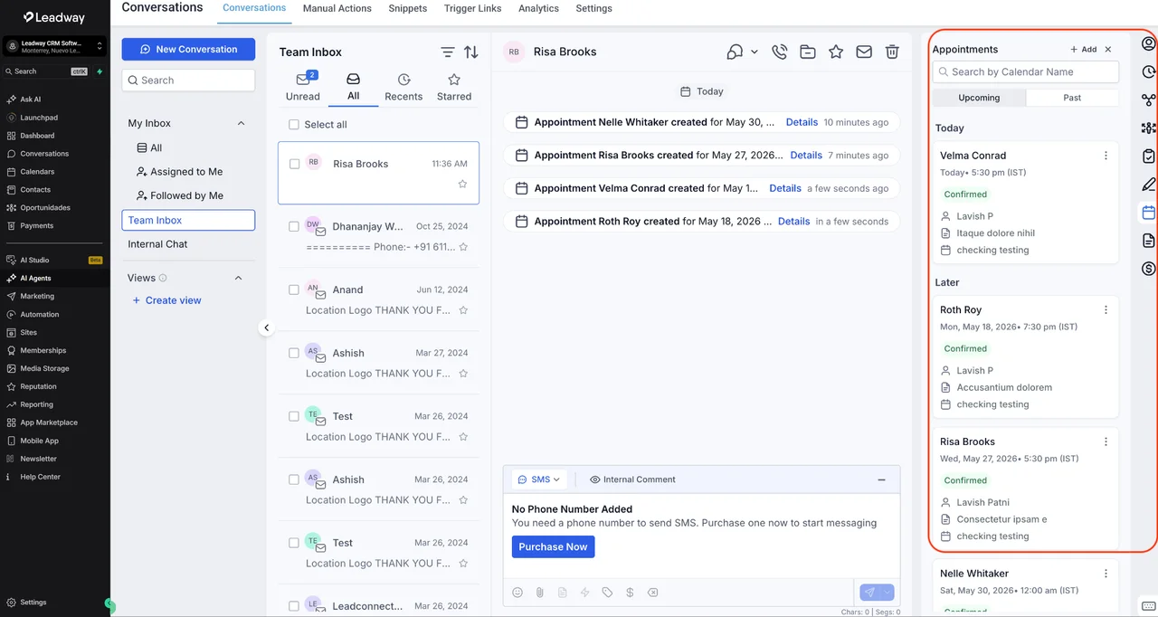This screenshot has width=1158, height=617.
Task: Open Internal Chat
Action: [x=158, y=244]
